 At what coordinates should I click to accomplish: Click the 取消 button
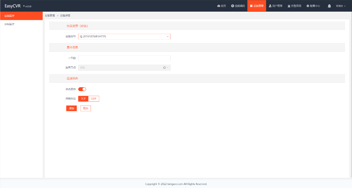86,108
